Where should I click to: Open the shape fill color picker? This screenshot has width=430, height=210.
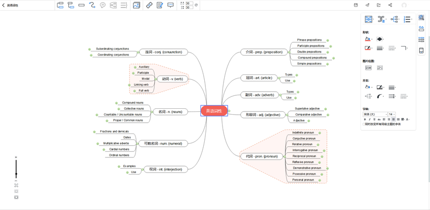click(x=368, y=39)
